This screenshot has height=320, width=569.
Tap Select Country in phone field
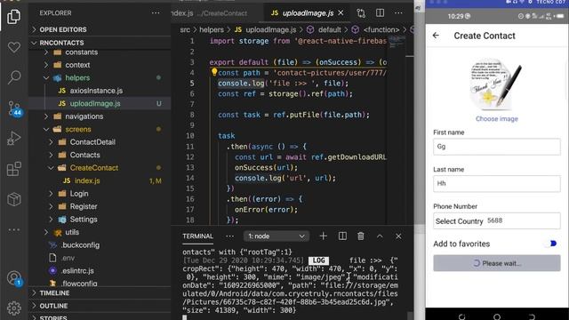[x=459, y=221]
